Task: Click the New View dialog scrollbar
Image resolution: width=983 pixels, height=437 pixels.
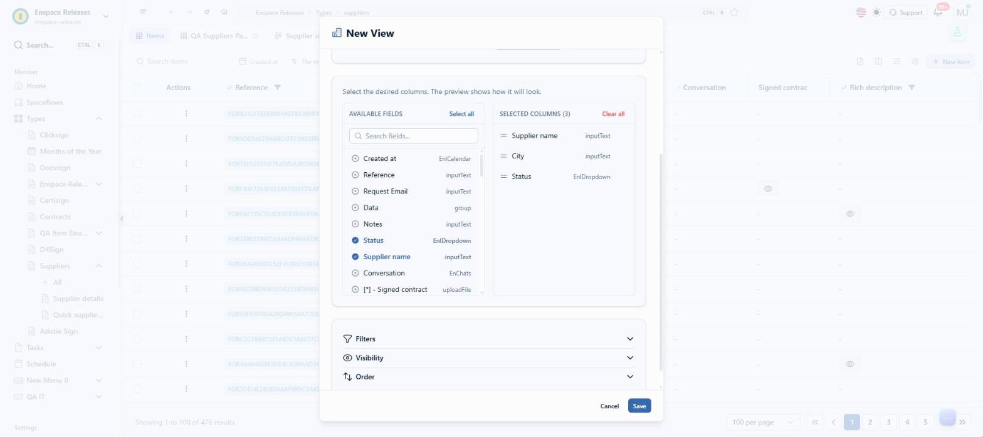Action: 660,262
